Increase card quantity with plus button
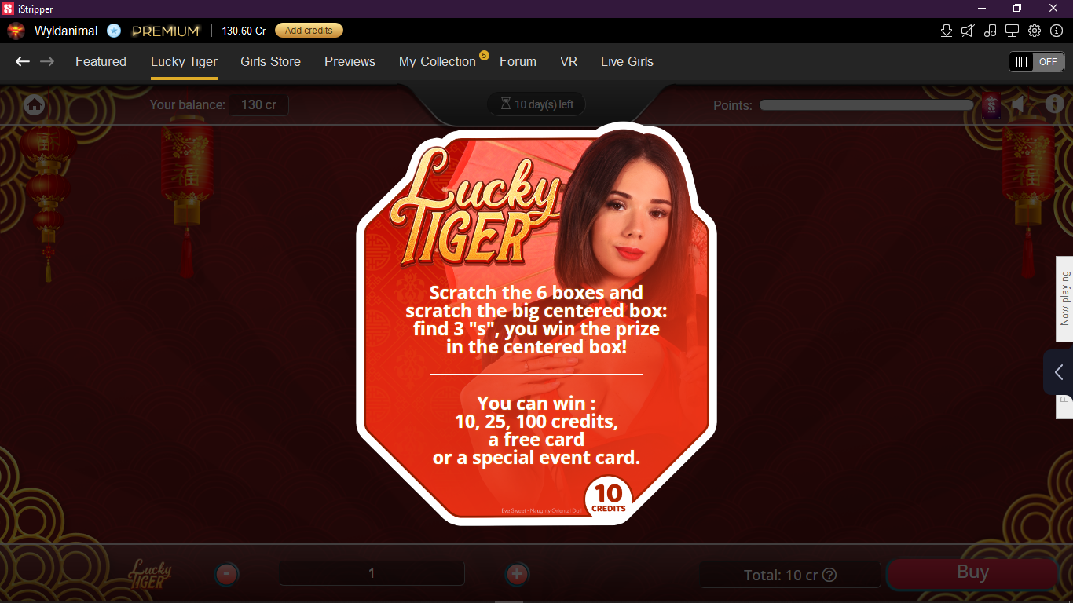 tap(517, 574)
